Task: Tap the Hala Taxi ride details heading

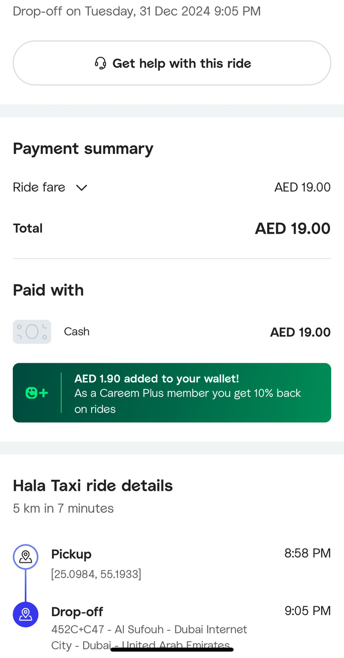Action: (93, 485)
